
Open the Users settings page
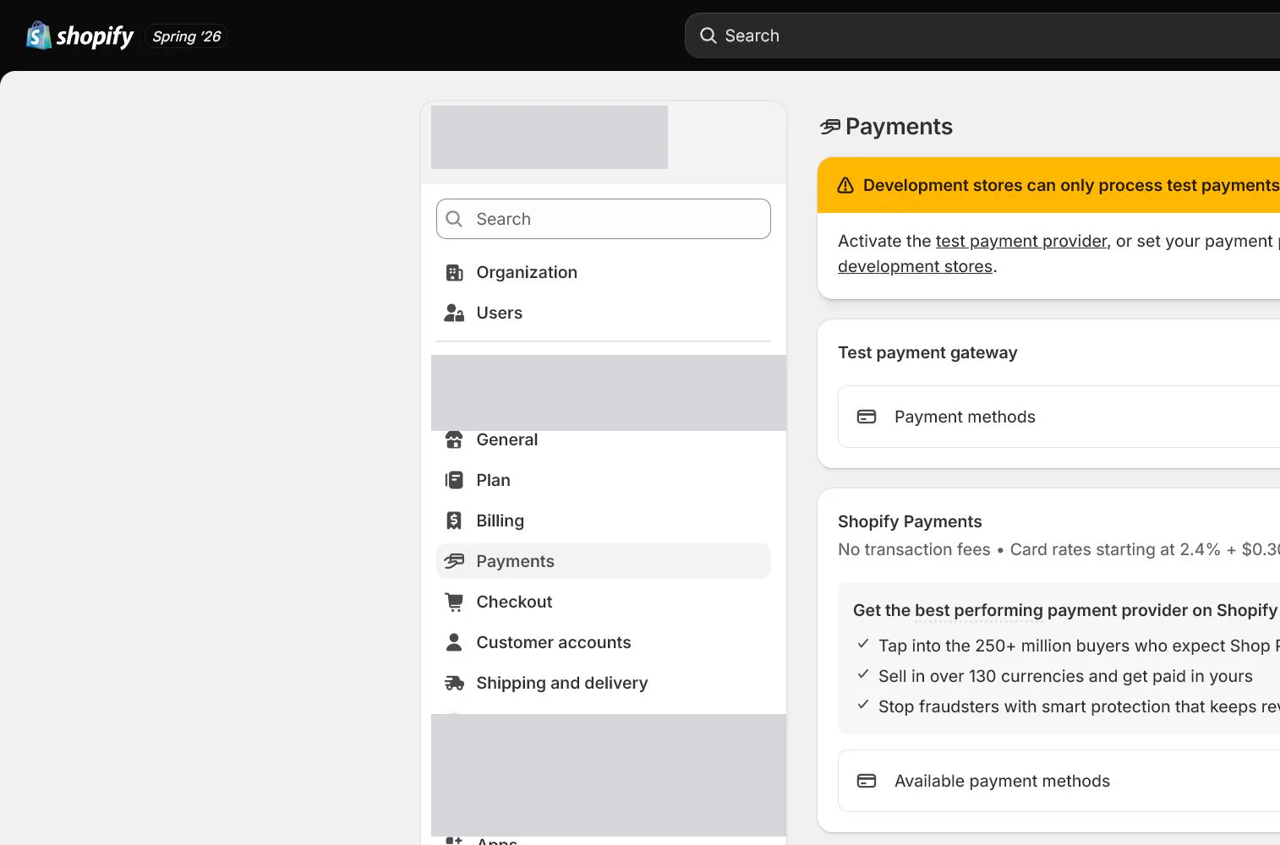pos(604,313)
